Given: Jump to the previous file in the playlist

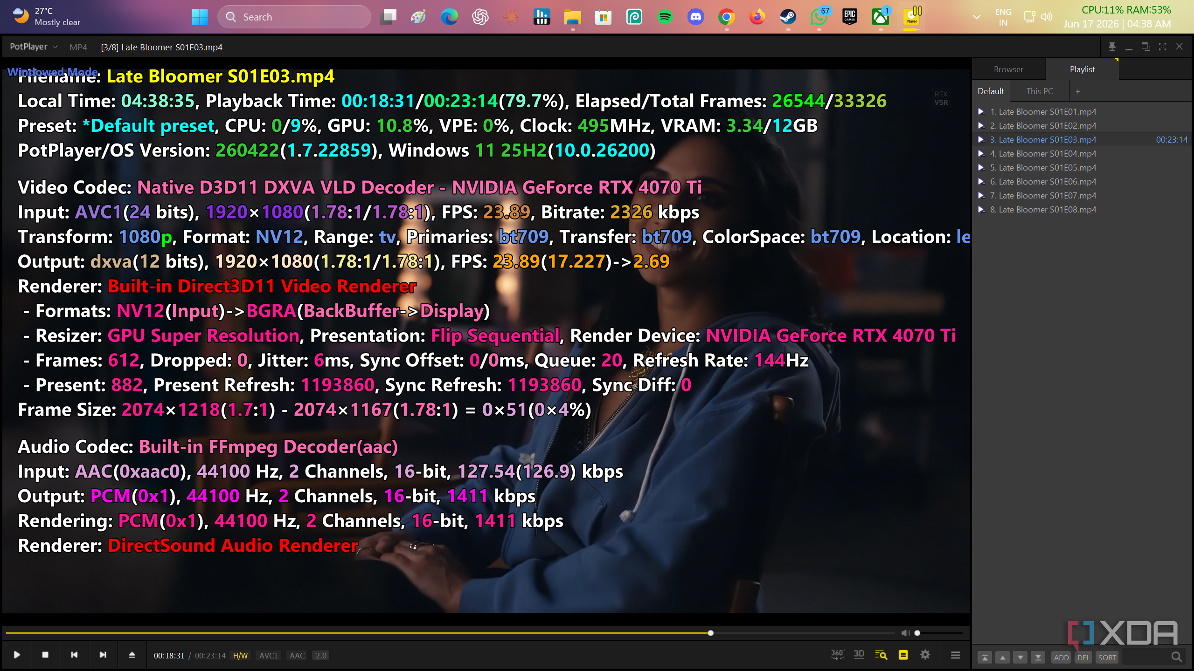Looking at the screenshot, I should click(74, 655).
